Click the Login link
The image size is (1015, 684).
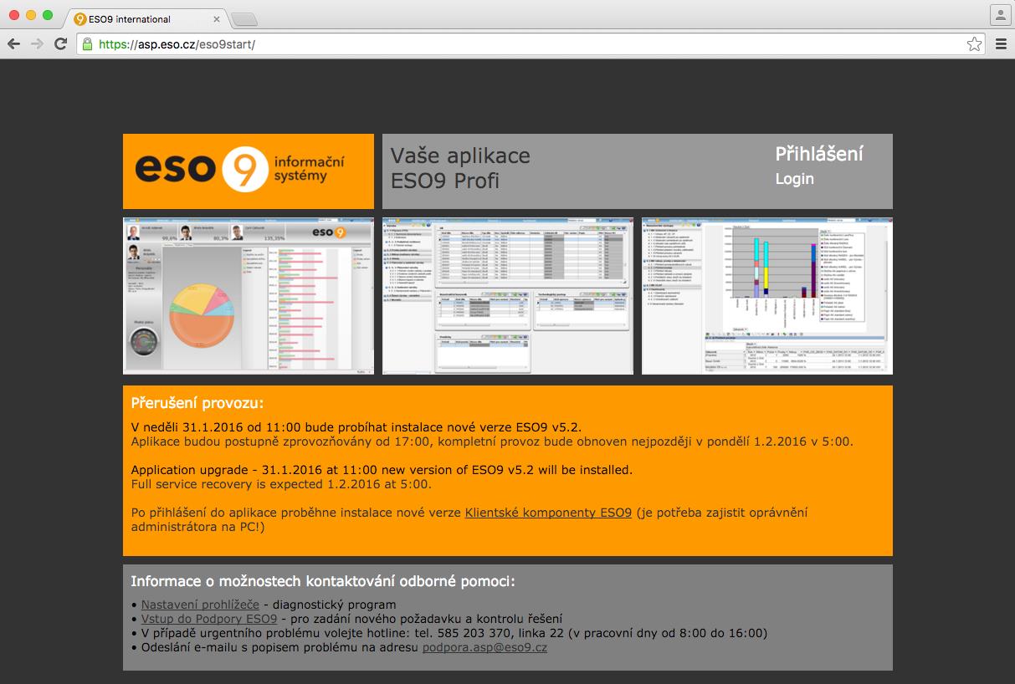point(794,179)
